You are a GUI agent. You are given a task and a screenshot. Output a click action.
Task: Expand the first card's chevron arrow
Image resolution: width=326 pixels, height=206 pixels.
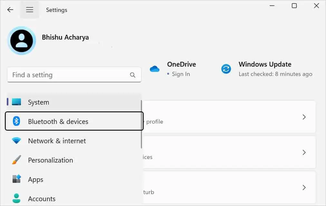point(304,117)
